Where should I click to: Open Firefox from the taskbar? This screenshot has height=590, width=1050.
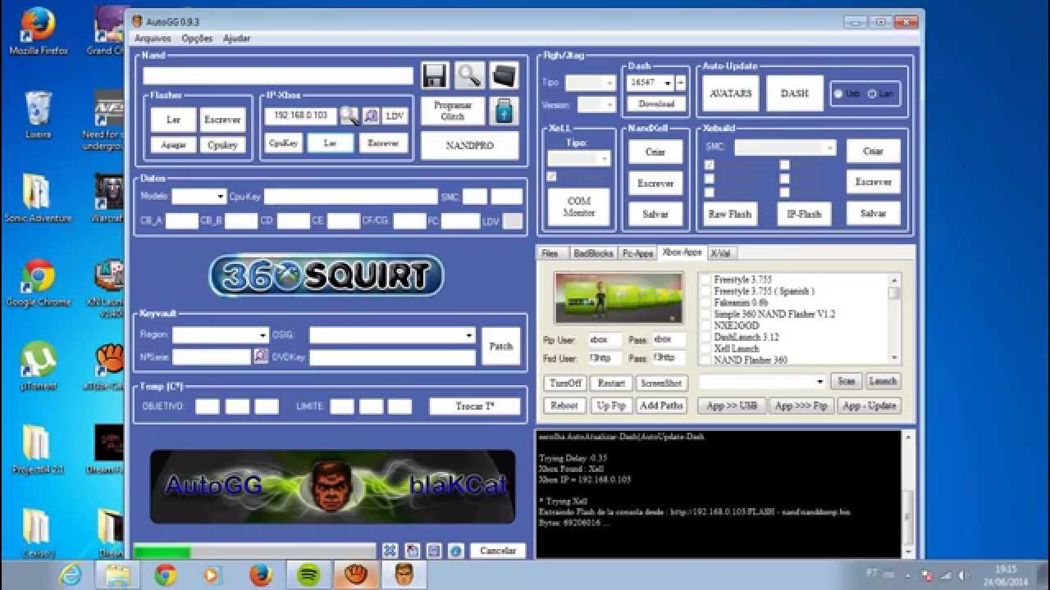(x=261, y=575)
